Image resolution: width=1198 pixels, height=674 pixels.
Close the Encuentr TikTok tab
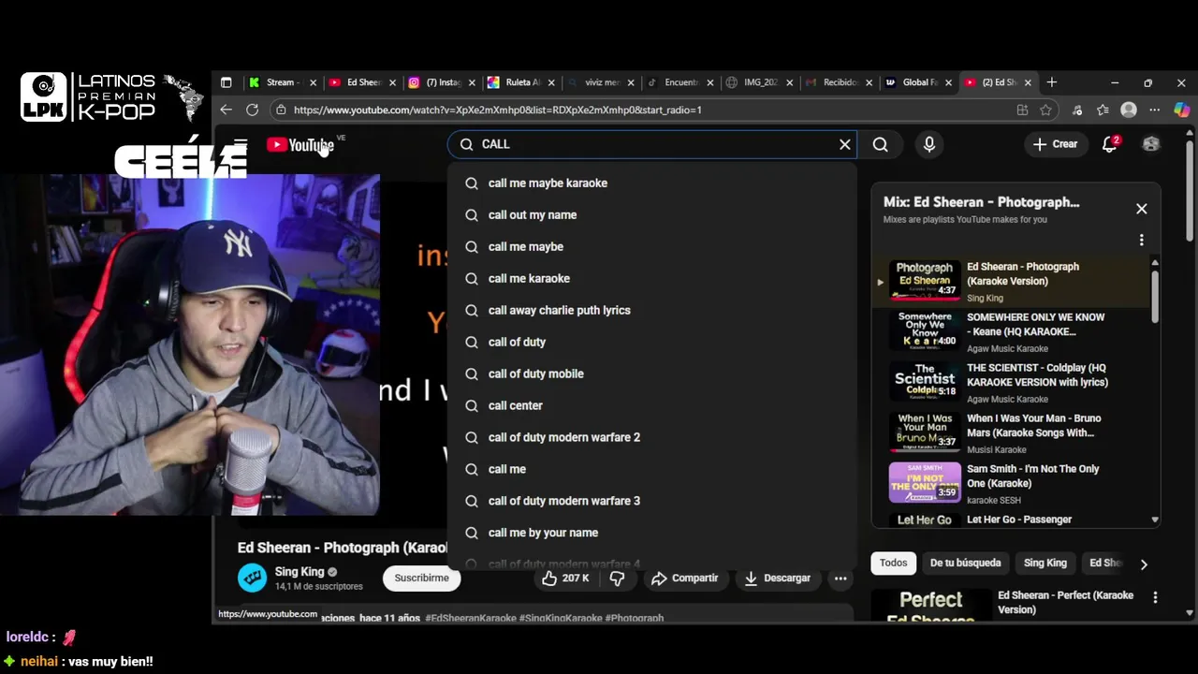coord(710,82)
